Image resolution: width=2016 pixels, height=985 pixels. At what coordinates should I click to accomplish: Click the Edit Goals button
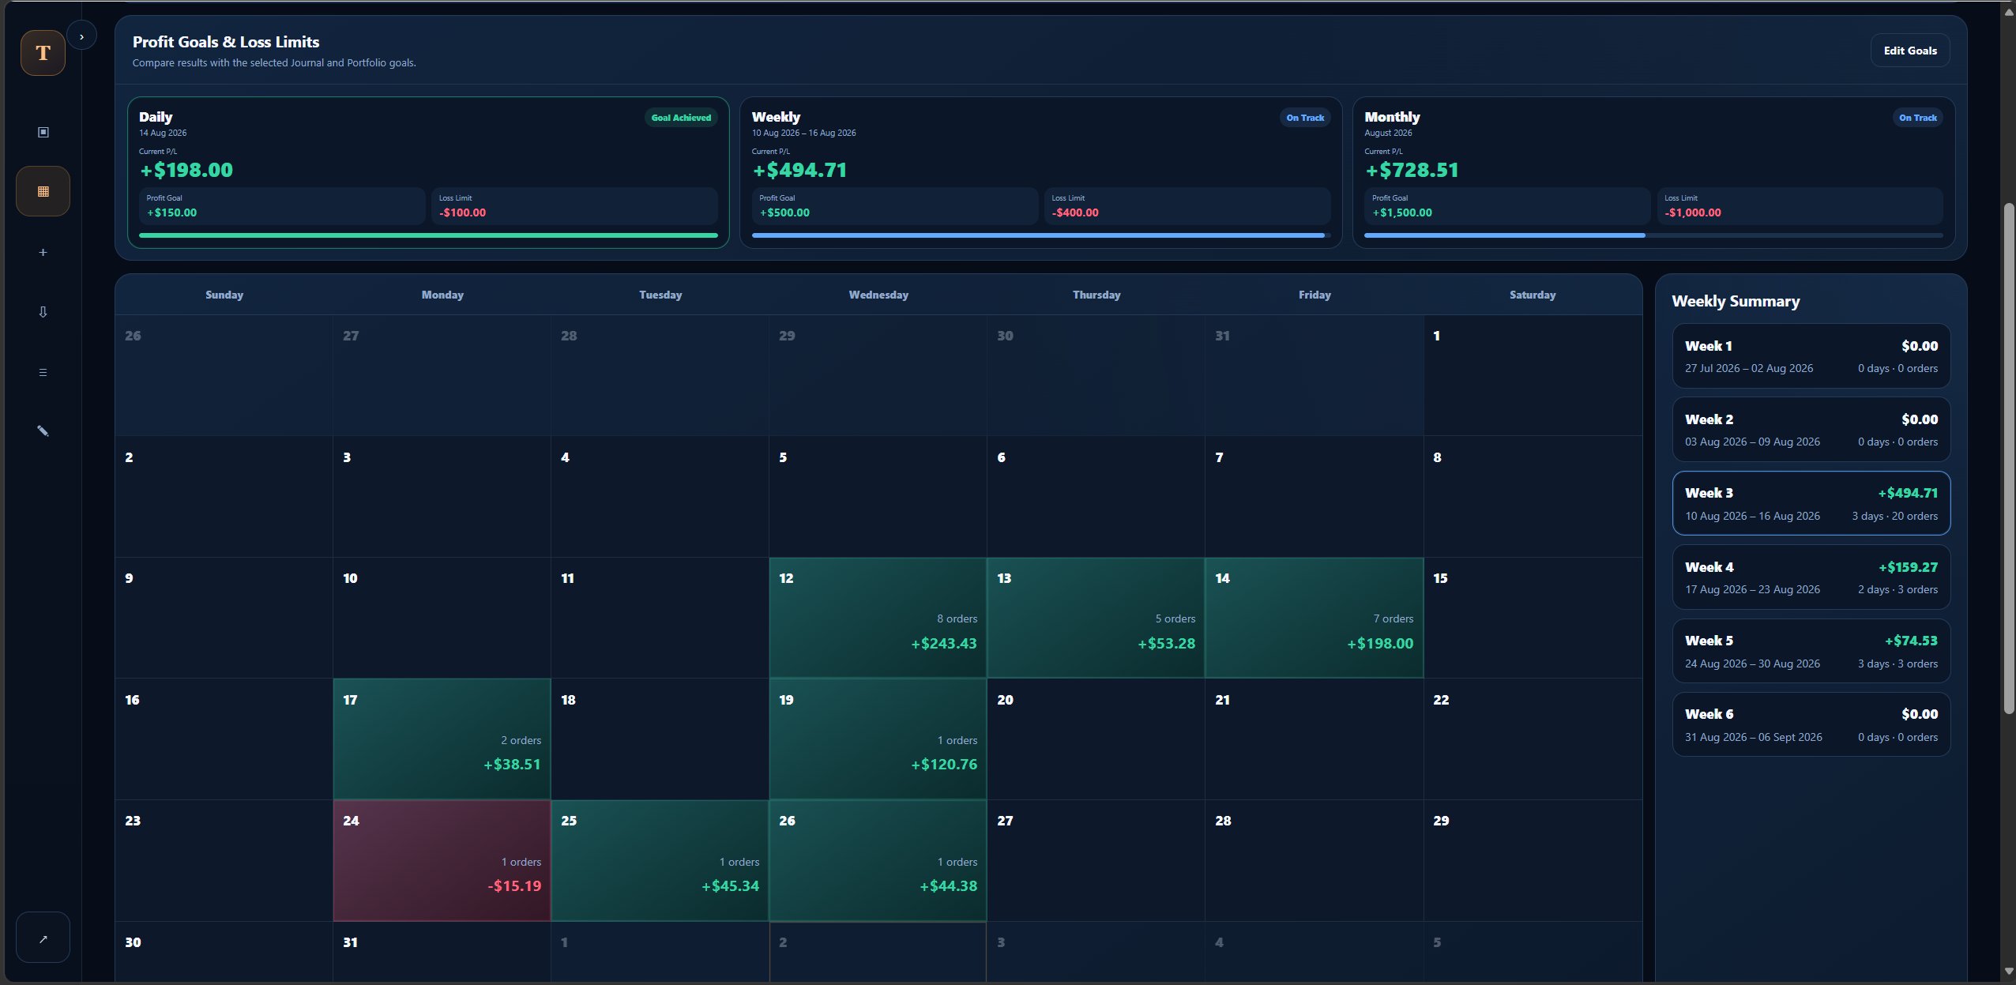coord(1909,51)
